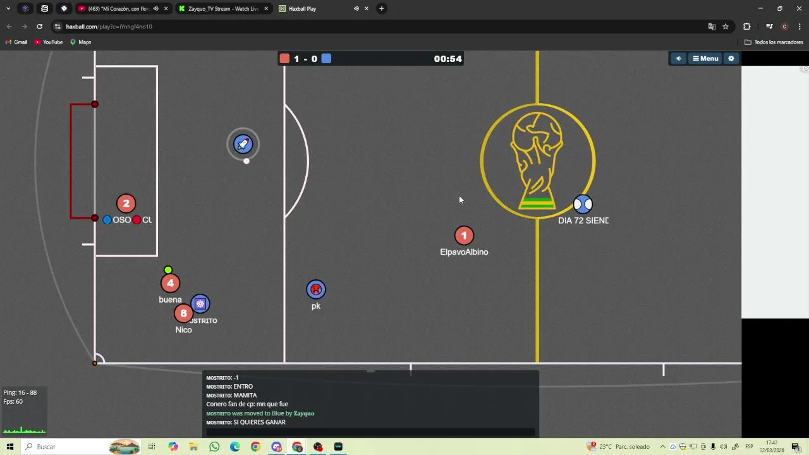
Task: View site information icon
Action: [58, 27]
